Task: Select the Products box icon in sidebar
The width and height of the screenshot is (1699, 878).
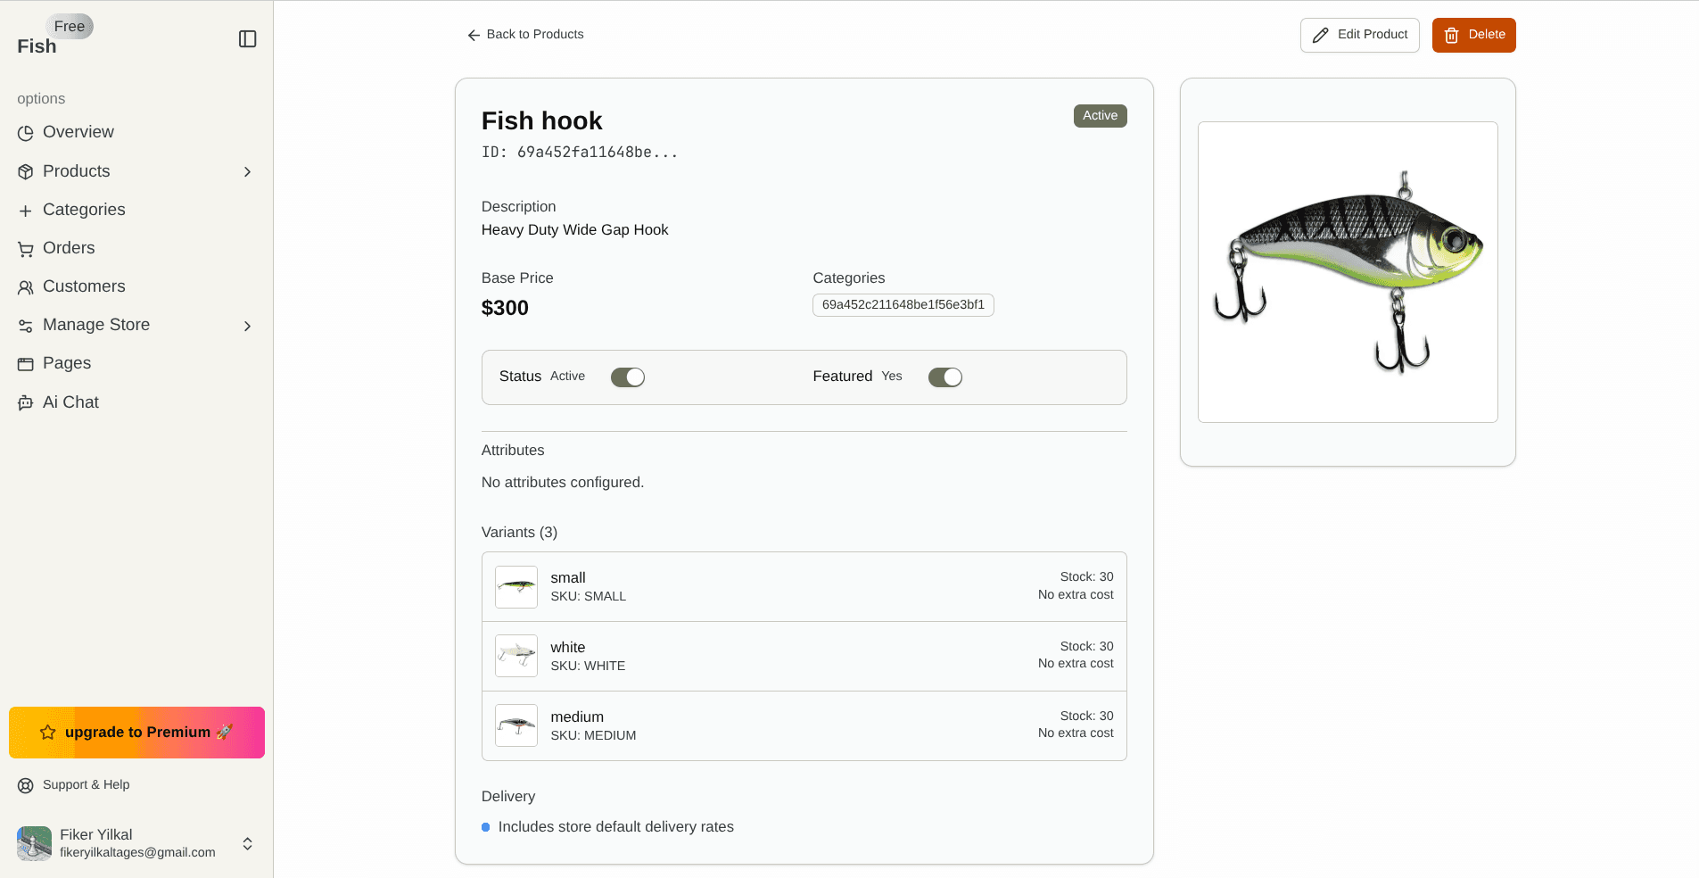Action: coord(26,171)
